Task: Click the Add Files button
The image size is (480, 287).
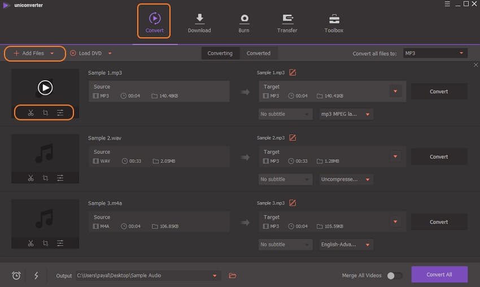Action: point(33,53)
